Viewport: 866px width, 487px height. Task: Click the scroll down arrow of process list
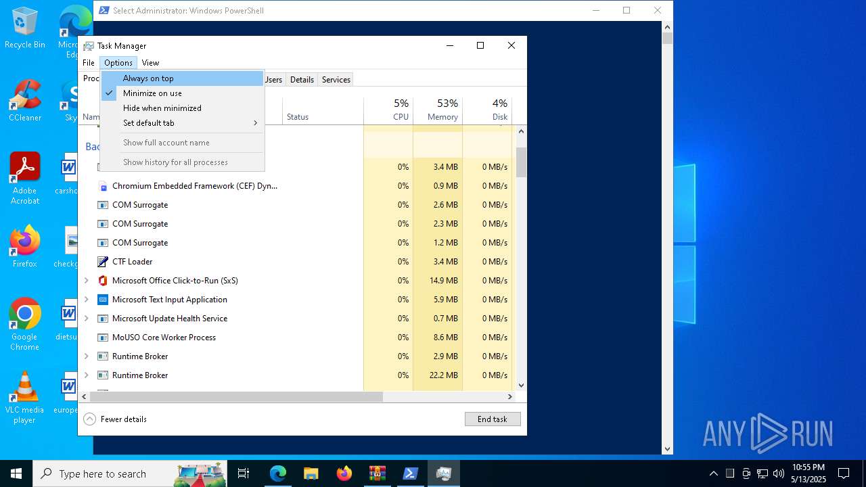(x=521, y=386)
